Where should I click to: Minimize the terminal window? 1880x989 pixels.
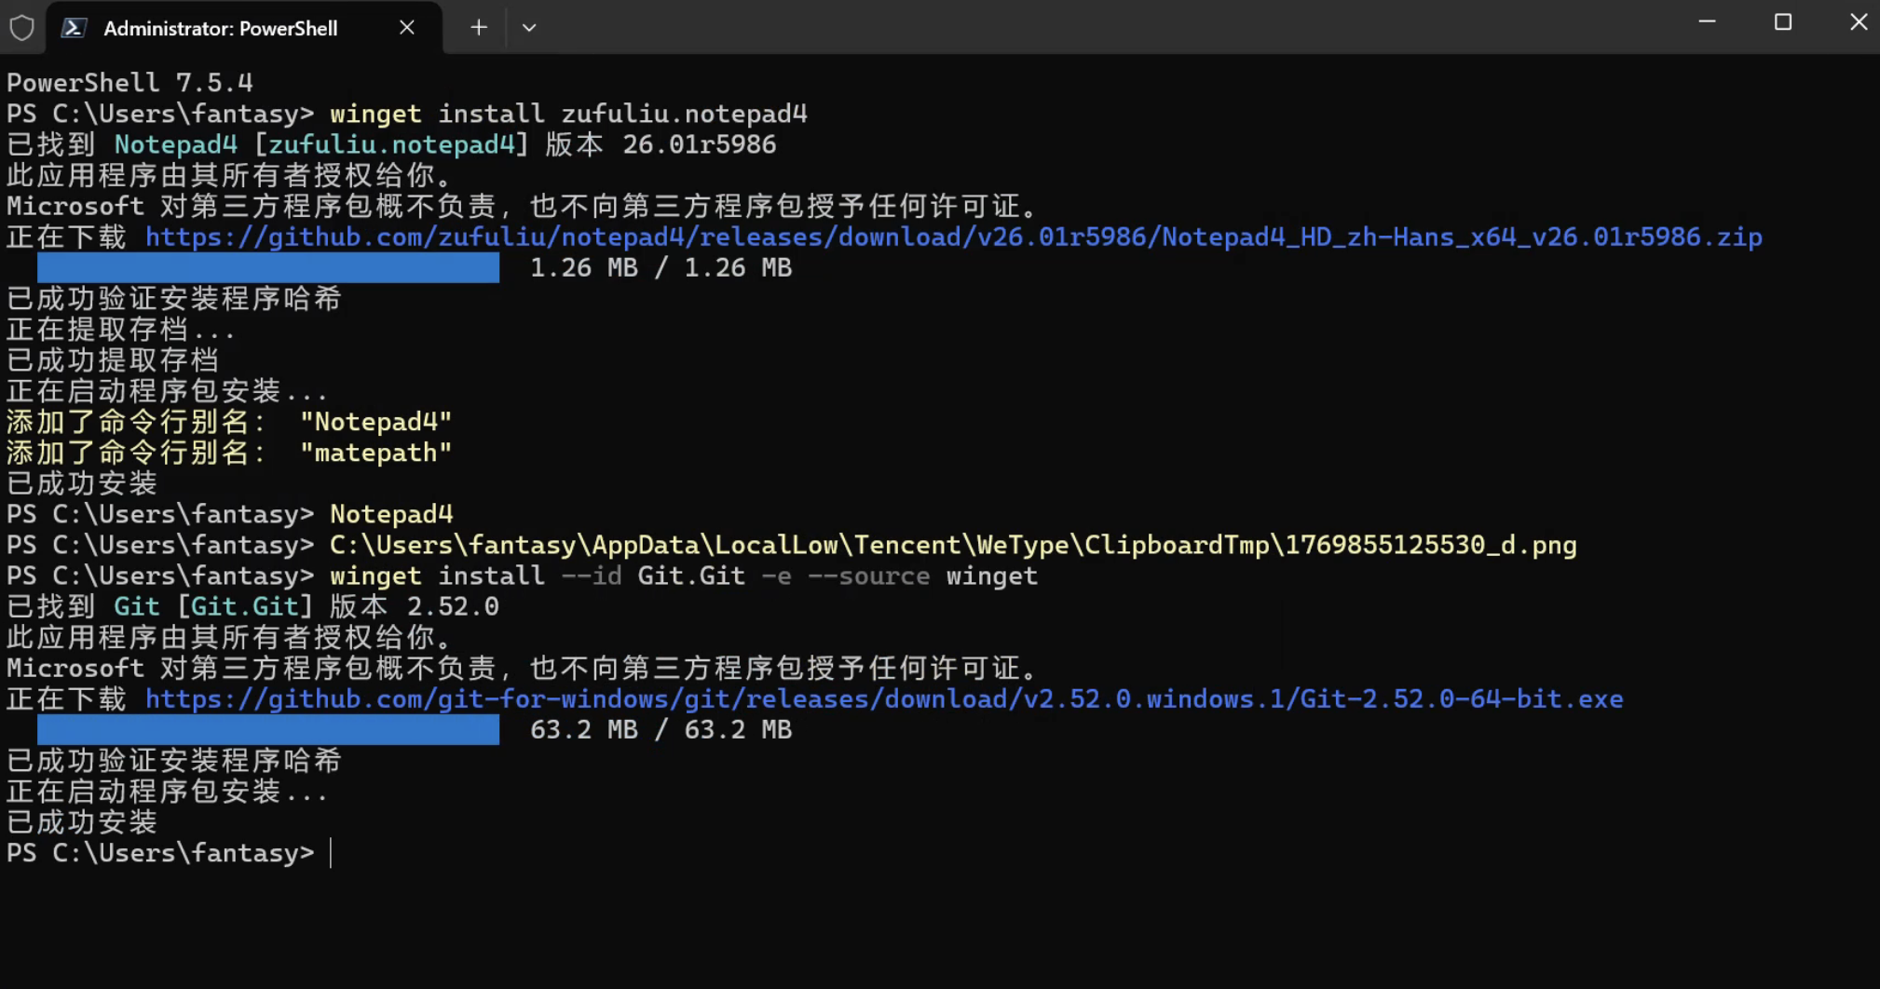click(x=1707, y=22)
